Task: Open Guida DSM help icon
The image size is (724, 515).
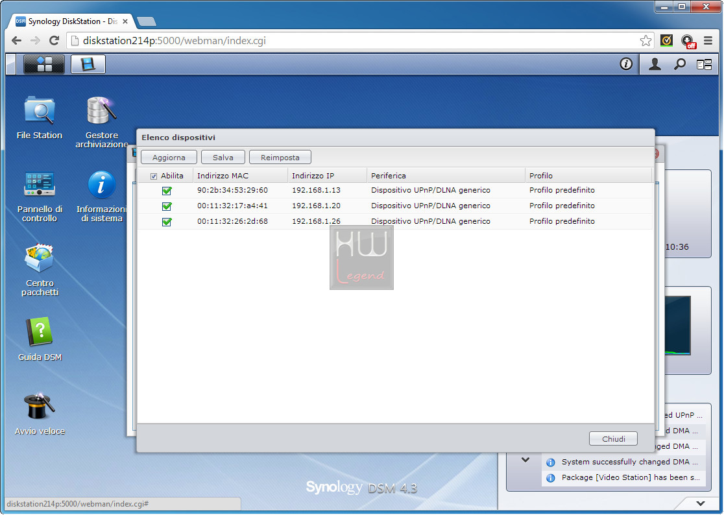Action: click(39, 339)
